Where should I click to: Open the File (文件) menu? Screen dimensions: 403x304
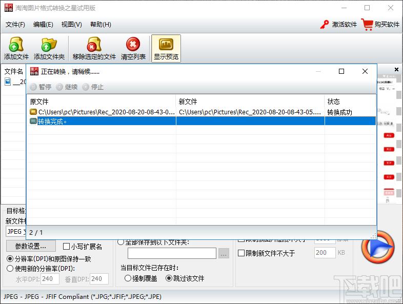pyautogui.click(x=15, y=25)
